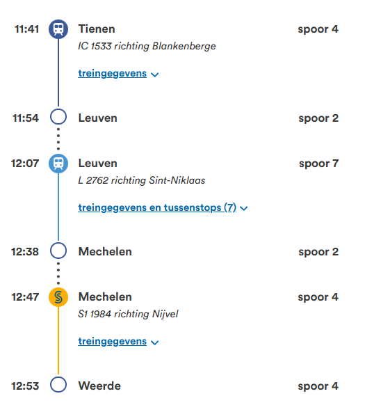Click the light blue train icon at Leuven 12:07

[58, 164]
